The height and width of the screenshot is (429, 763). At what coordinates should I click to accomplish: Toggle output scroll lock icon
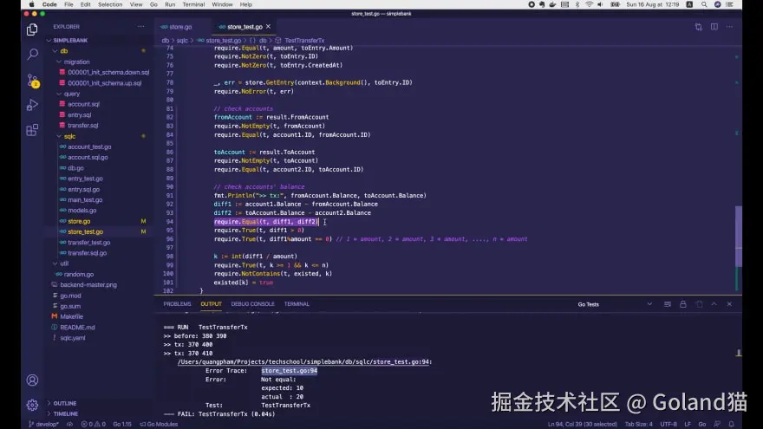click(682, 304)
